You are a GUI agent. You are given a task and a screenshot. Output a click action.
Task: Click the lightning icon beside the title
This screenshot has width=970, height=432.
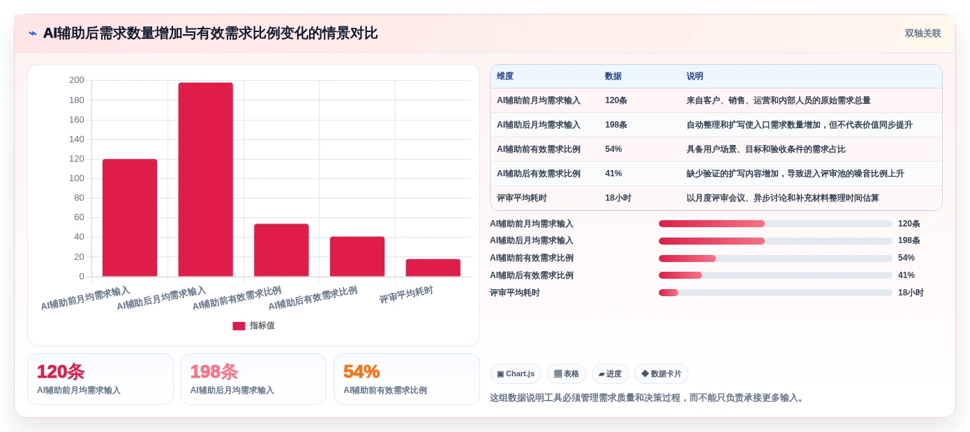[x=33, y=33]
